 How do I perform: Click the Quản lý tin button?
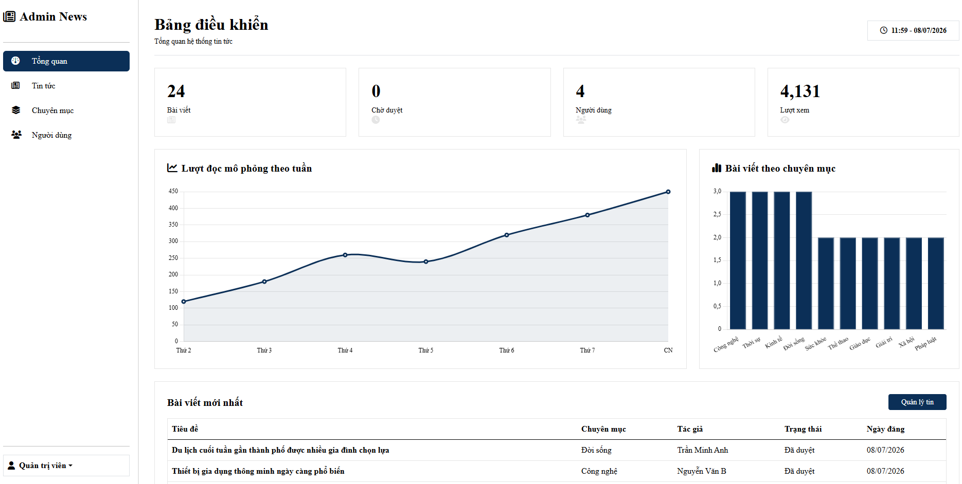[x=917, y=402]
